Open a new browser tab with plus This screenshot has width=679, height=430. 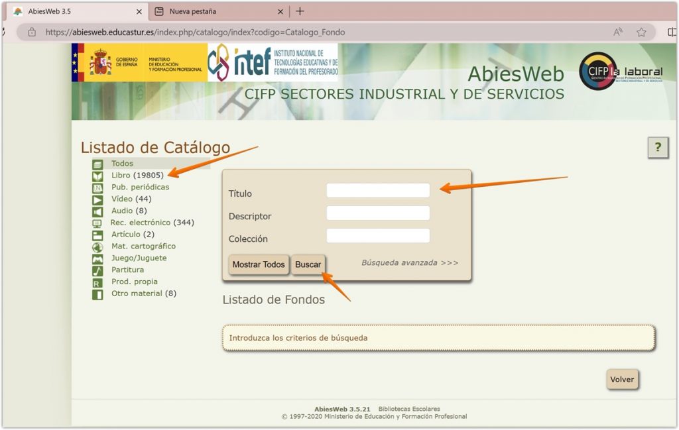pyautogui.click(x=300, y=11)
